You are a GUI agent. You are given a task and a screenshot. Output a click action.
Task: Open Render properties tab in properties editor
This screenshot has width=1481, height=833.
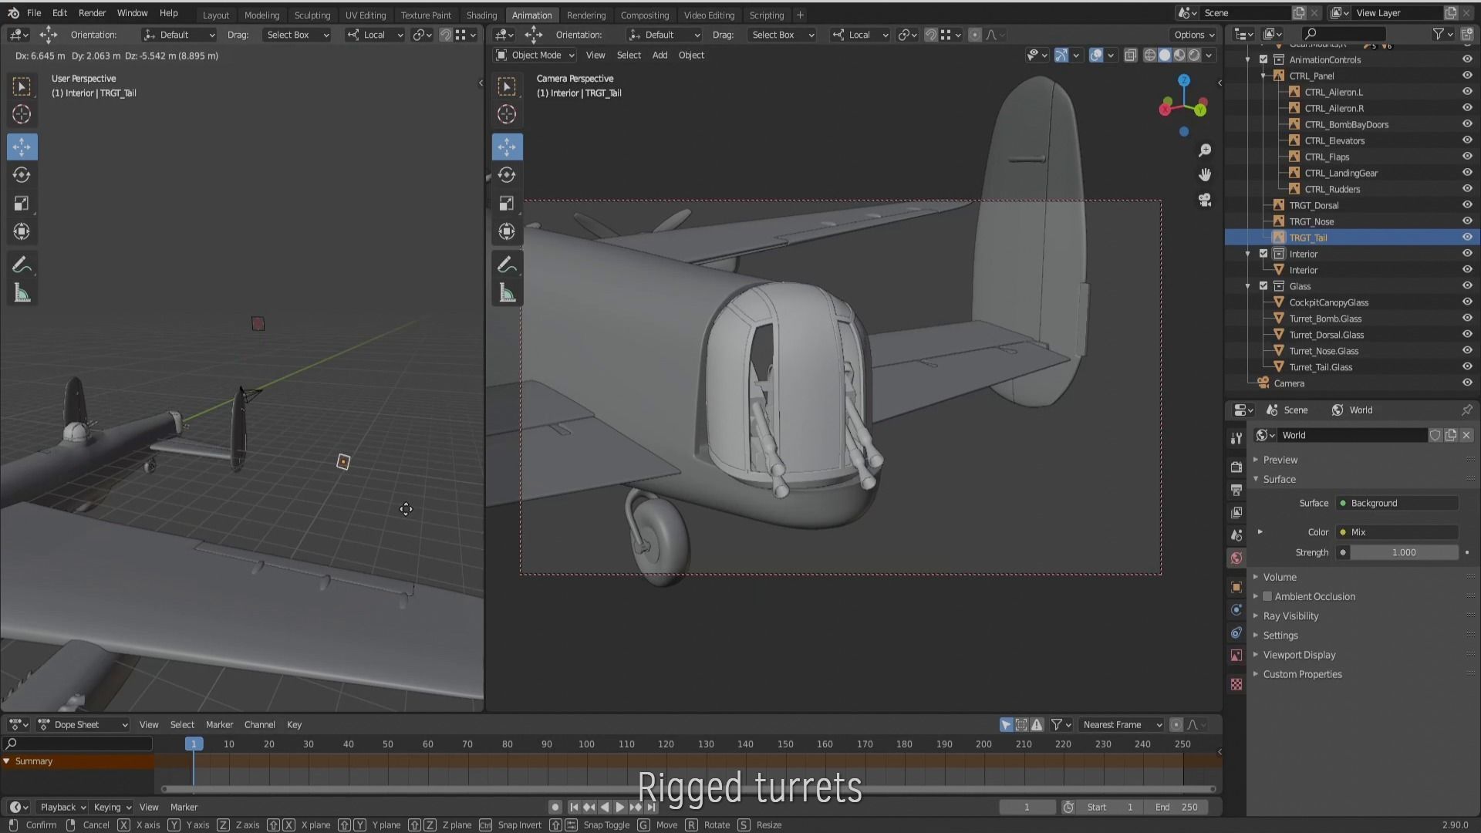(x=1236, y=467)
